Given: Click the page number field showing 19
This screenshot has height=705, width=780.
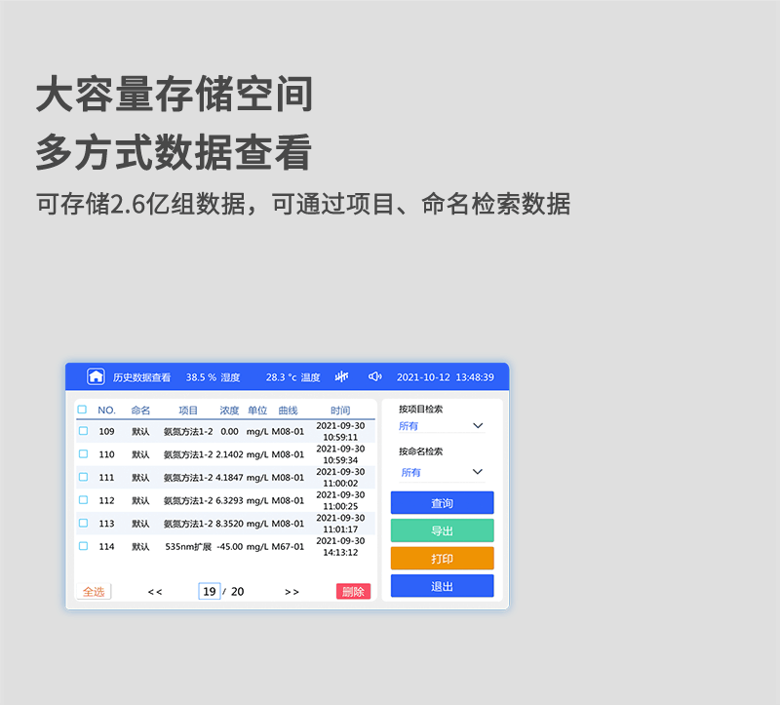Looking at the screenshot, I should (209, 592).
